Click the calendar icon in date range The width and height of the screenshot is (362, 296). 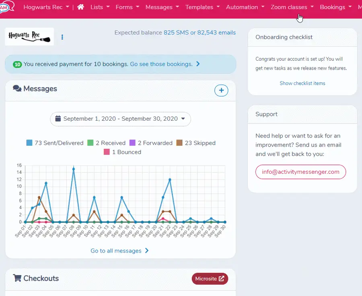[58, 119]
